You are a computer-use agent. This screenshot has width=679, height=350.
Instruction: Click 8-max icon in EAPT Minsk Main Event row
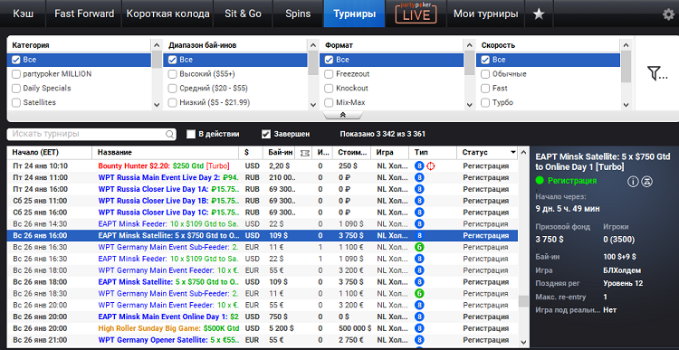419,317
